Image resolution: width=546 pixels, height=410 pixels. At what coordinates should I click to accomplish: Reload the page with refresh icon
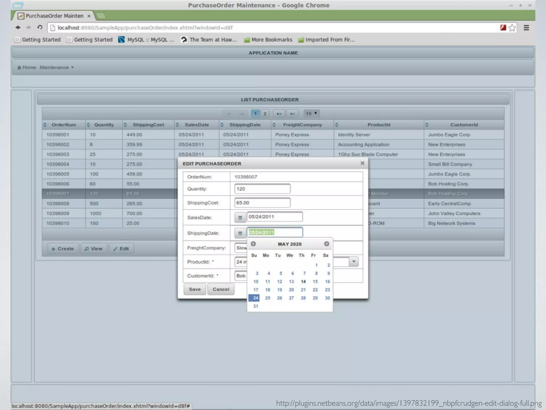click(x=40, y=27)
